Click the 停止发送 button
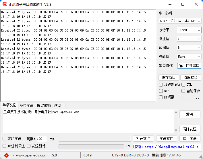 (190, 139)
